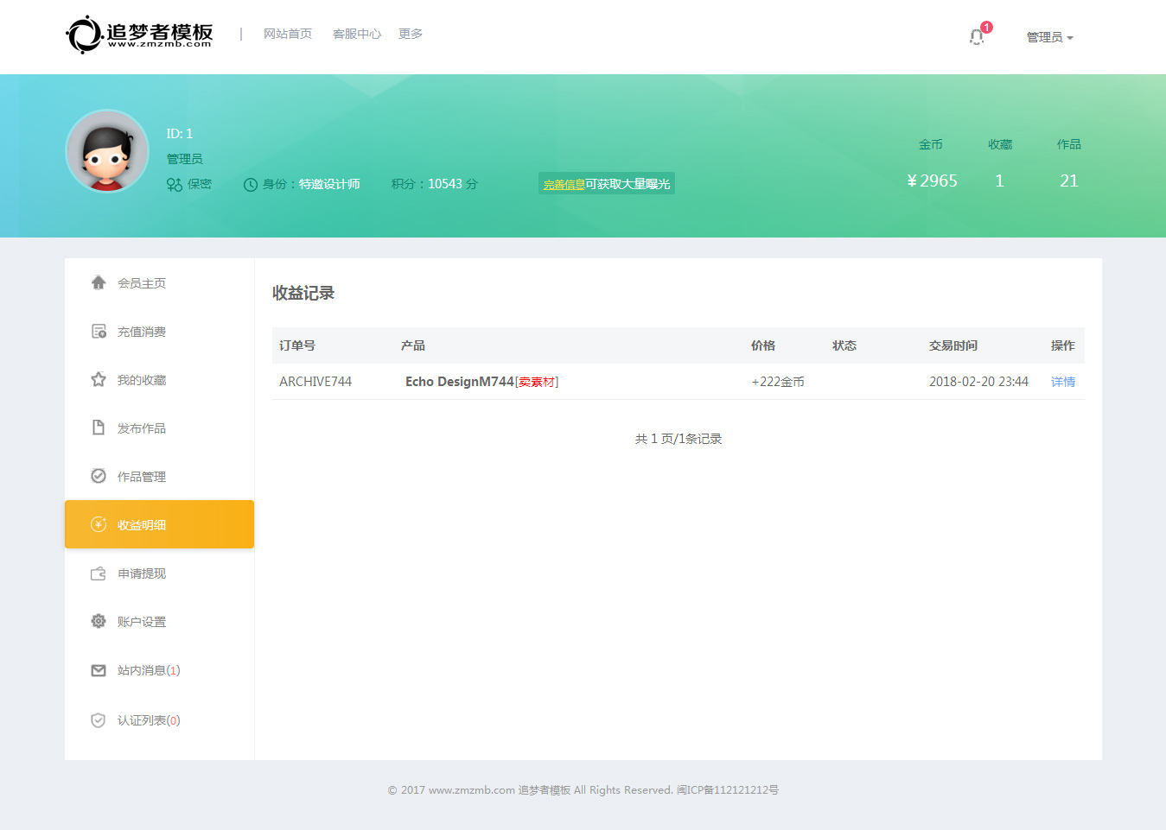Click the 完善信息 link in banner

(564, 184)
